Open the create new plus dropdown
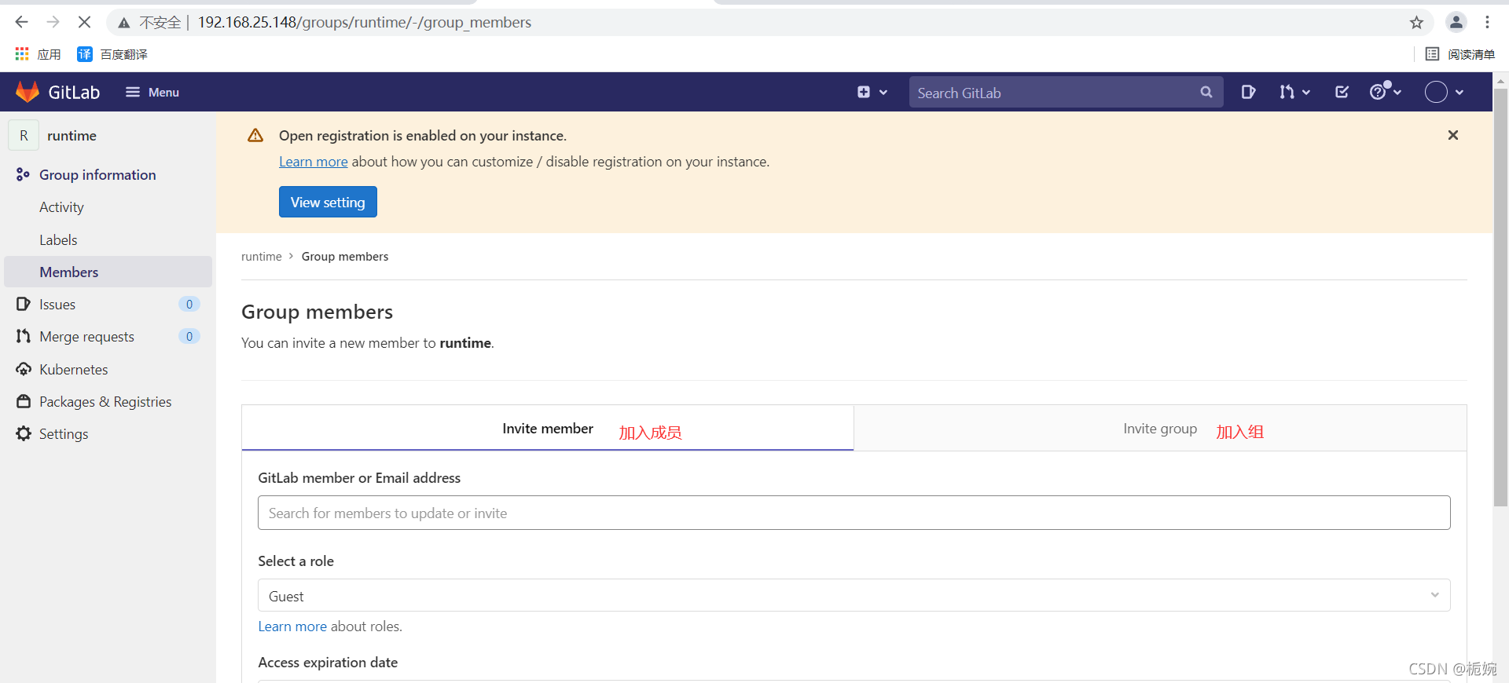The width and height of the screenshot is (1509, 683). coord(872,92)
